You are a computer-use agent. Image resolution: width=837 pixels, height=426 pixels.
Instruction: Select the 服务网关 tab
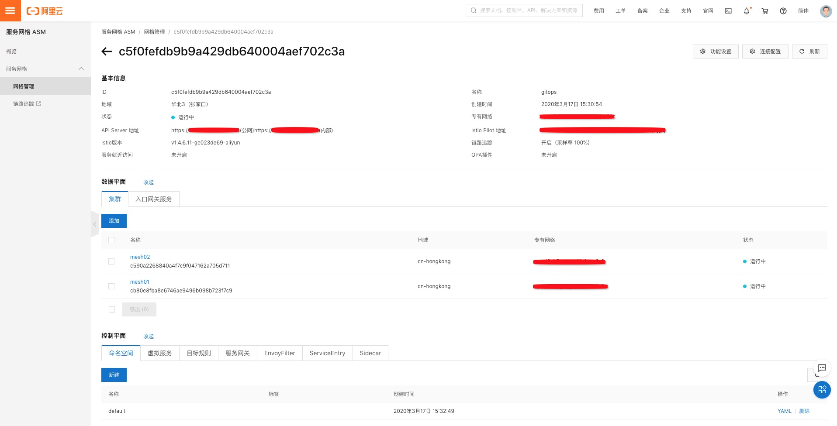tap(238, 353)
